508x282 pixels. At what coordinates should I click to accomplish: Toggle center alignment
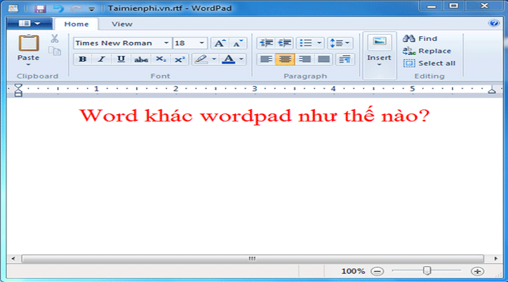coord(285,59)
